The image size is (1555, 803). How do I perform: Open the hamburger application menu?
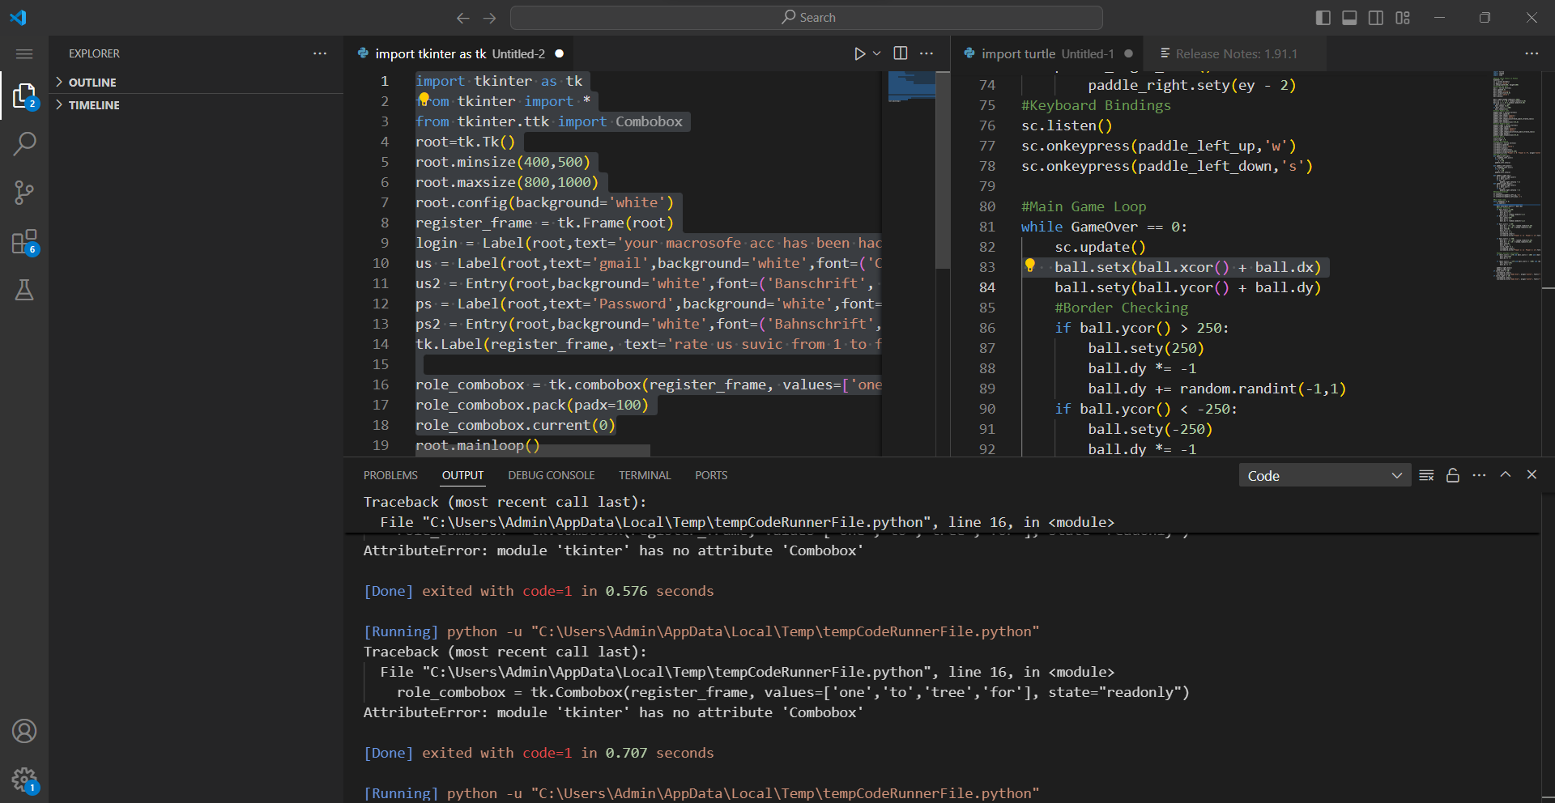(x=24, y=53)
